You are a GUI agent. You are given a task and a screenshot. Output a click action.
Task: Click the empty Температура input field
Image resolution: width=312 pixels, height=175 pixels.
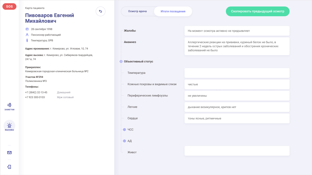pyautogui.click(x=237, y=73)
